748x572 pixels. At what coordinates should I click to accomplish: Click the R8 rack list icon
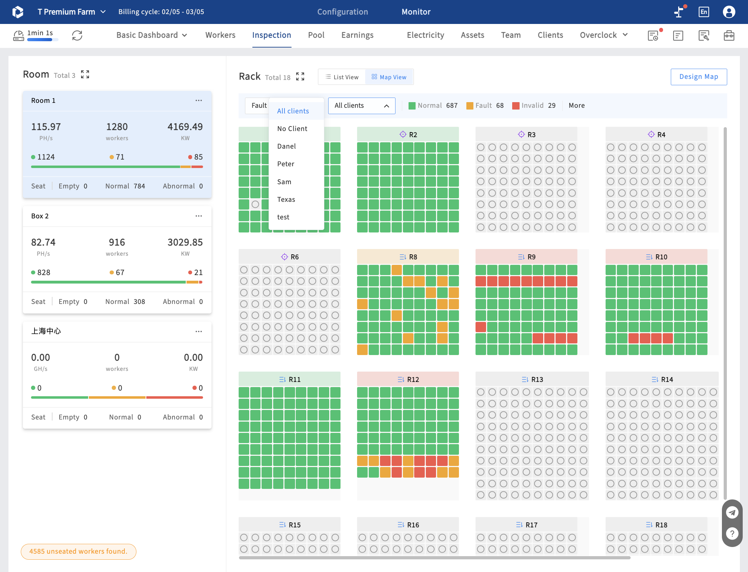tap(403, 257)
